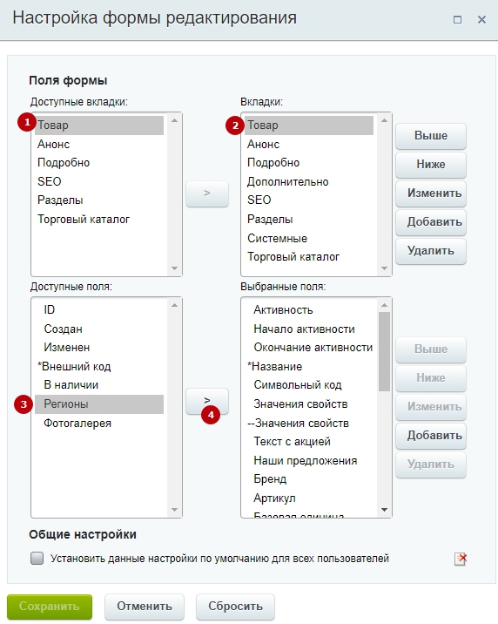498x624 pixels.
Task: Click up arrow of the Вкладки list scrollbar
Action: pos(384,120)
